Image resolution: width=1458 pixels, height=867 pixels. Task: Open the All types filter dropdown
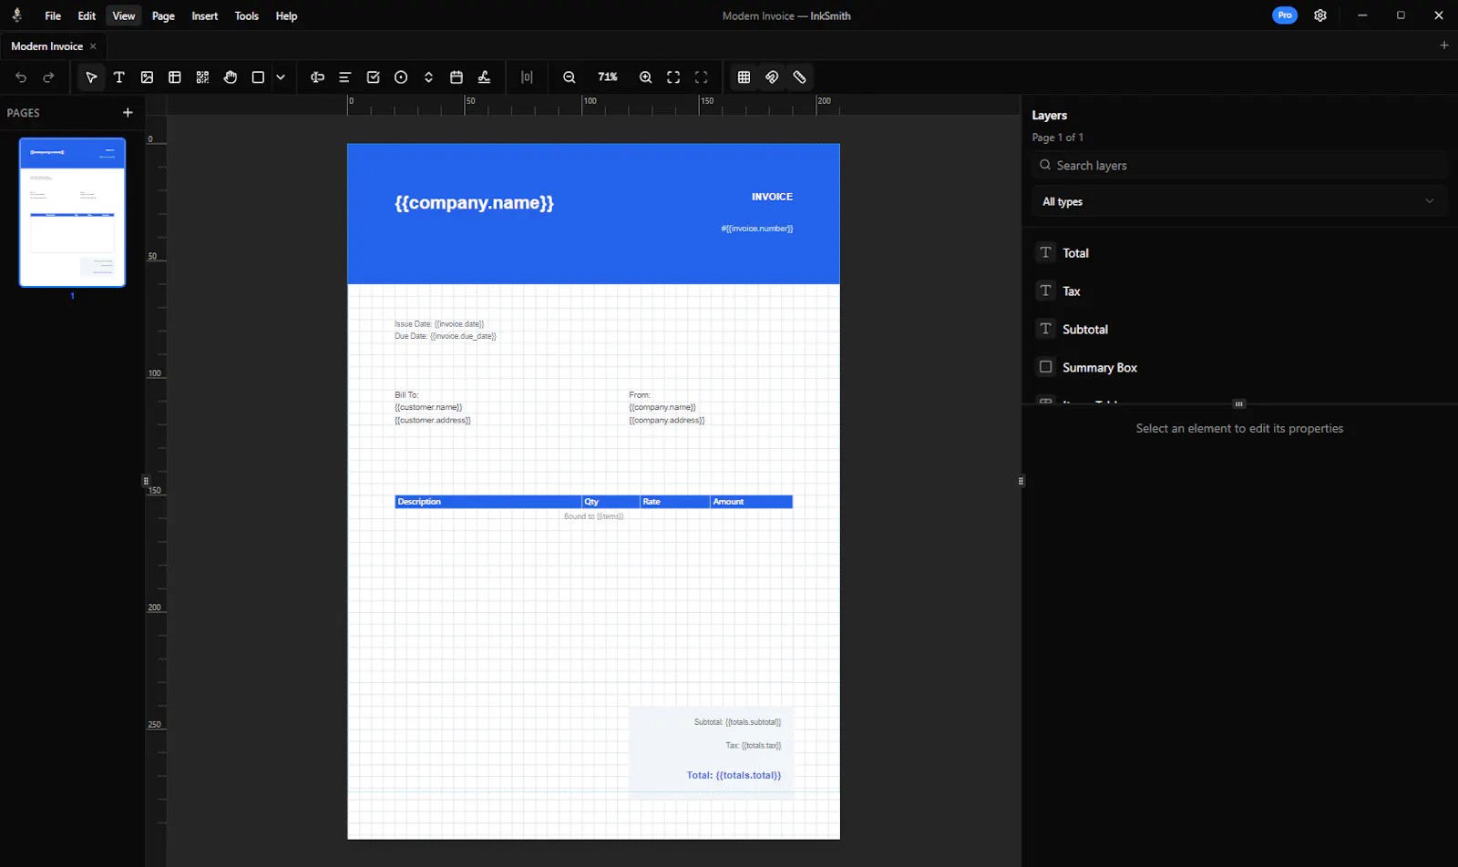[x=1239, y=201]
